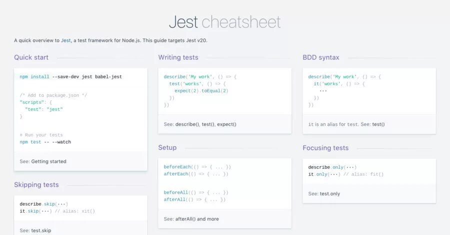Click the Setup section heading
The width and height of the screenshot is (450, 235).
point(167,147)
